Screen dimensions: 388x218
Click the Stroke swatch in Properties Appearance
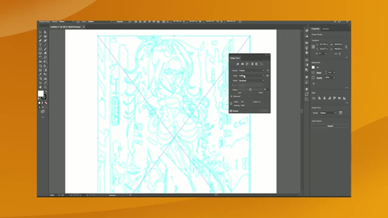click(313, 73)
